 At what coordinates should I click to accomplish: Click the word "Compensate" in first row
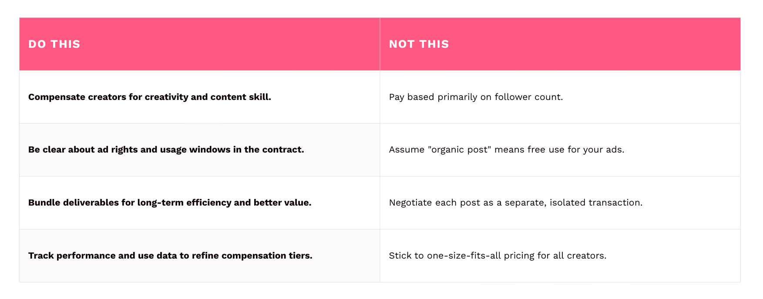[x=57, y=97]
